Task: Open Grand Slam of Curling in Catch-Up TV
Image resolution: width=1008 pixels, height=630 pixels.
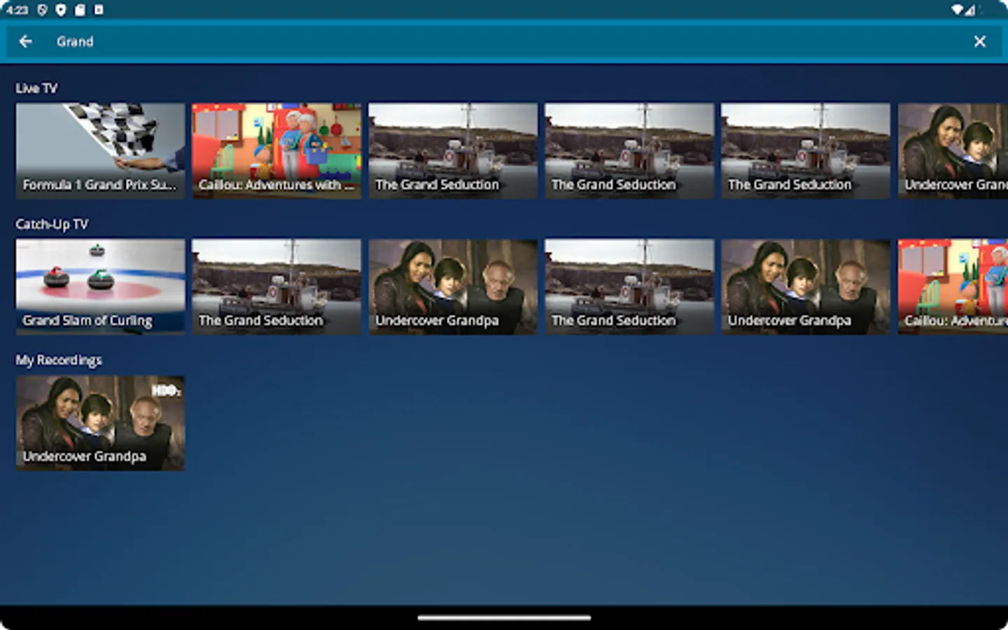Action: click(x=100, y=287)
